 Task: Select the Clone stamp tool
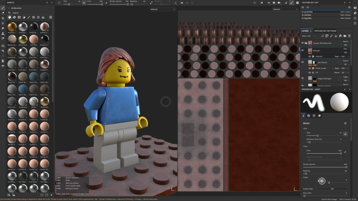[3, 33]
